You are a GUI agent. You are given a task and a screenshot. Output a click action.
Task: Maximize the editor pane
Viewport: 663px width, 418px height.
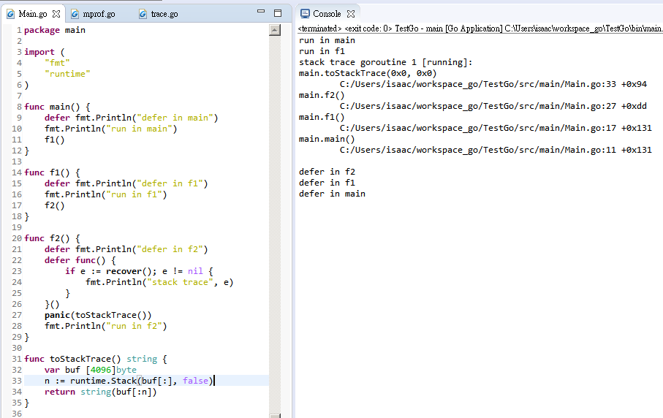(277, 13)
